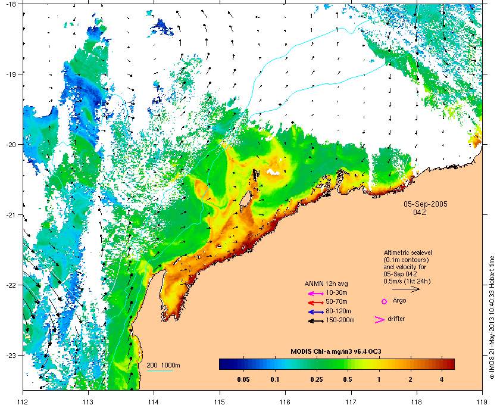Click the latitude label -18
This screenshot has width=500, height=405.
(x=12, y=4)
